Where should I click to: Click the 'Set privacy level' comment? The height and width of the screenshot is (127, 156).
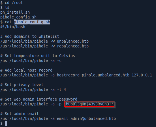tap(22, 85)
